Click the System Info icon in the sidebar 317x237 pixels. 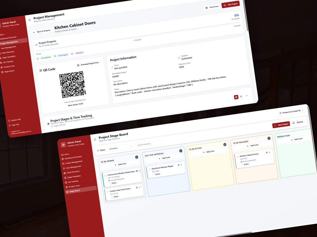[9, 120]
